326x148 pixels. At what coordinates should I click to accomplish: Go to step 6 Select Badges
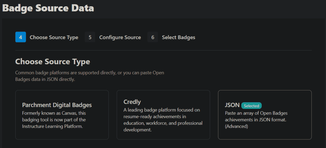point(172,37)
